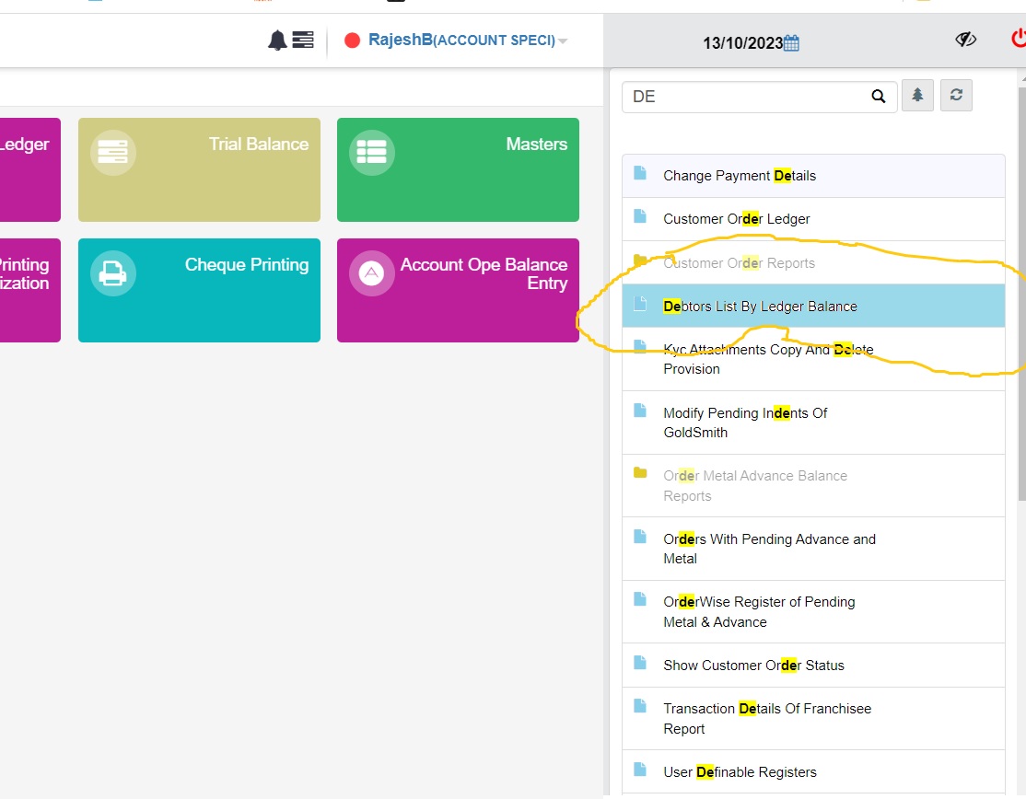Click the menu panel vertical scrollbar
1026x799 pixels.
1022,295
